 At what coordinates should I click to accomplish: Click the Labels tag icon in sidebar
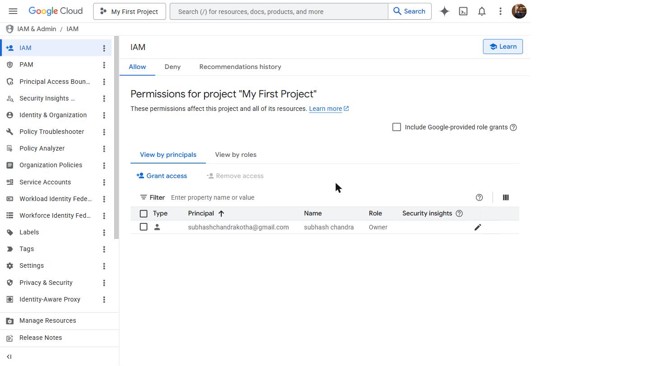coord(10,232)
